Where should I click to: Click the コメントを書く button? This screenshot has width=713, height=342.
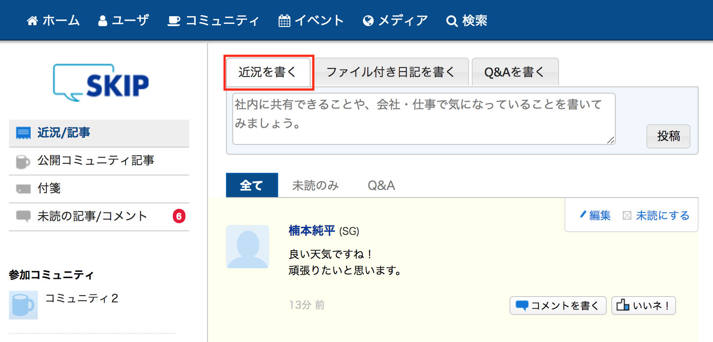(x=558, y=306)
